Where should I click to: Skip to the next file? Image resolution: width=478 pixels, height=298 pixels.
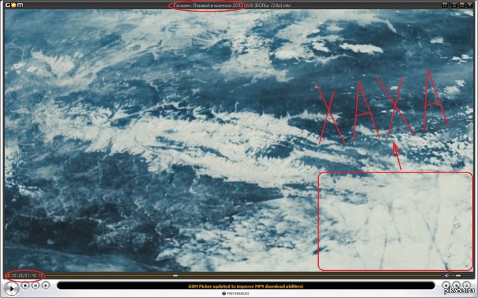pyautogui.click(x=46, y=286)
